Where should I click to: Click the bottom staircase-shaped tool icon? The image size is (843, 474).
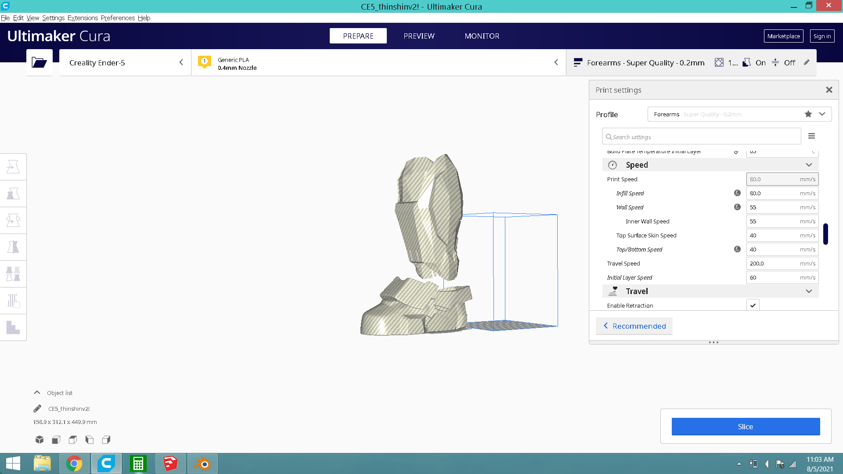[13, 327]
